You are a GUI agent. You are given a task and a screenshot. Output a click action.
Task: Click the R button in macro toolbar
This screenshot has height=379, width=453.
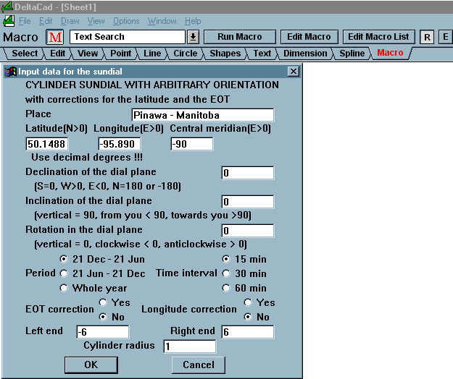point(427,37)
